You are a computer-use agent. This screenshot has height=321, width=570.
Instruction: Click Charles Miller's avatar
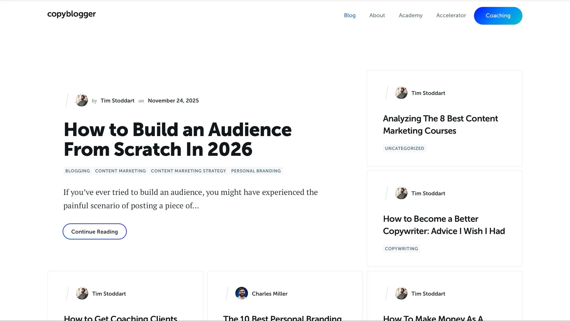coord(241,293)
